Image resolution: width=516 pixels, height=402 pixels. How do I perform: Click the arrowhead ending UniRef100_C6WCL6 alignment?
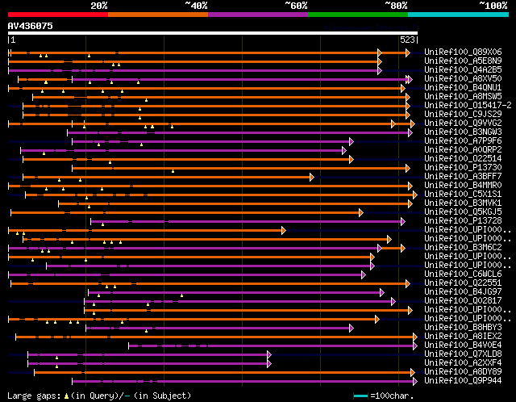pos(364,275)
